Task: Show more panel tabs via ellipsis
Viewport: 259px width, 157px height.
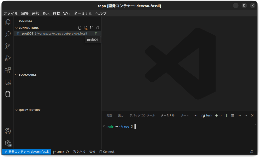Action: (x=195, y=116)
